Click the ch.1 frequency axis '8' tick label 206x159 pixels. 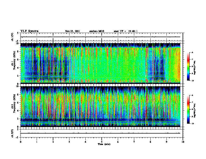[18, 51]
